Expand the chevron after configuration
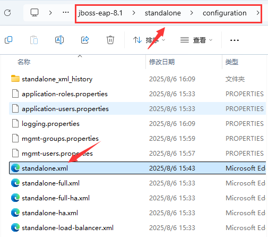 tap(258, 13)
